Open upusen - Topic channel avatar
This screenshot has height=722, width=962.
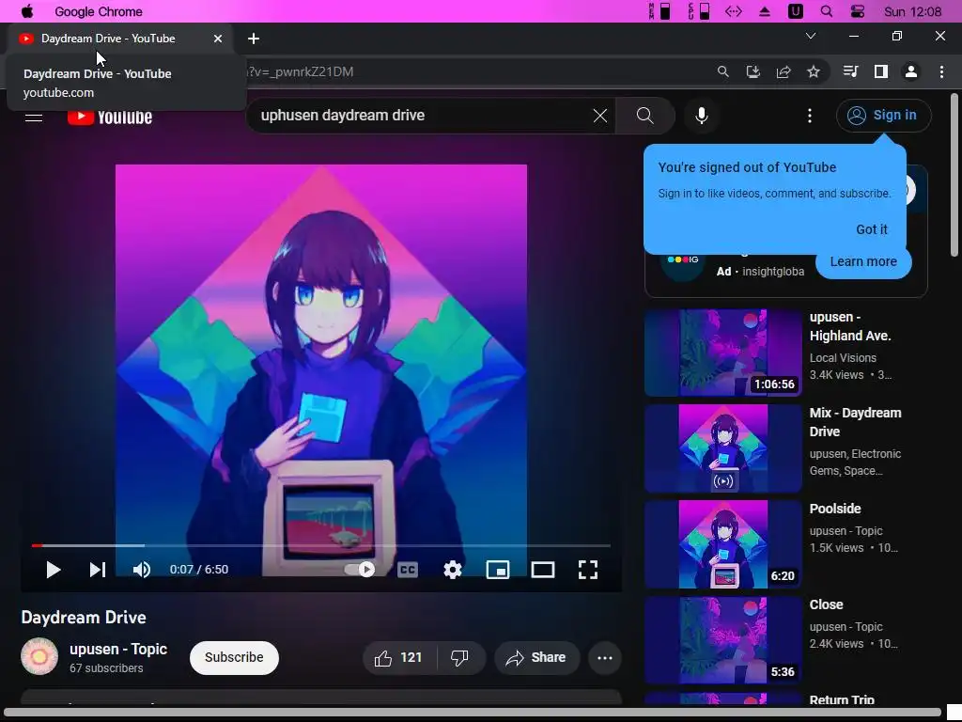(x=39, y=656)
